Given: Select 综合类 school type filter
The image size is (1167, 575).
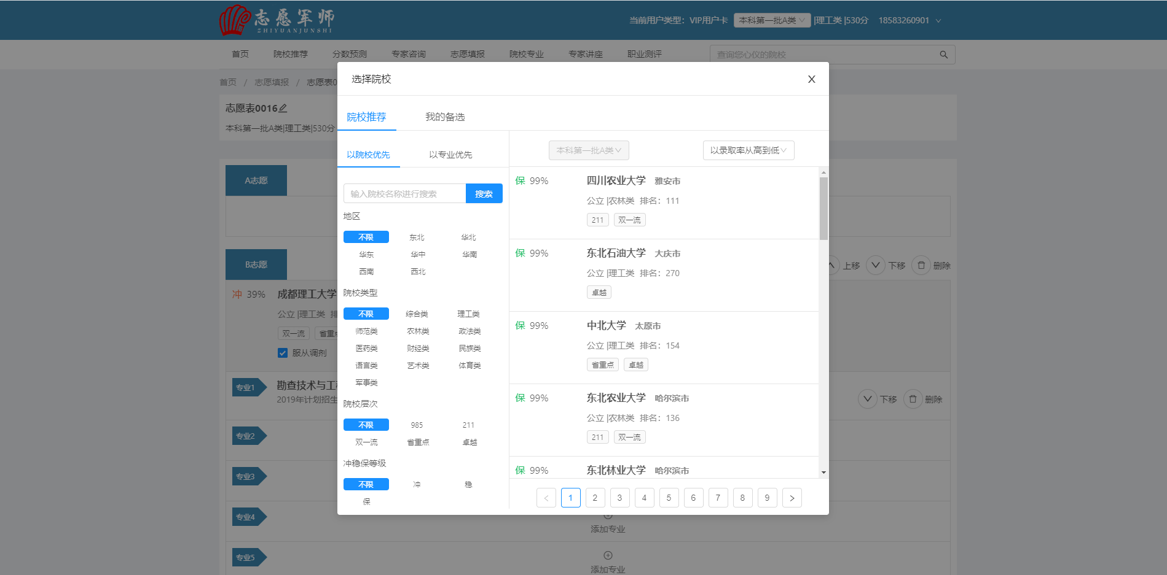Looking at the screenshot, I should tap(417, 314).
